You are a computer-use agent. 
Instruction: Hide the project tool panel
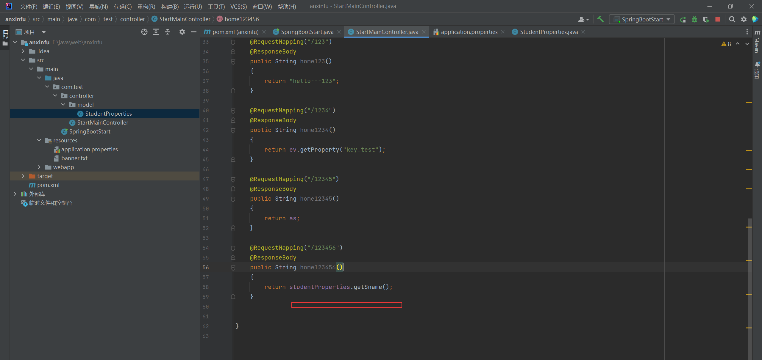(194, 32)
